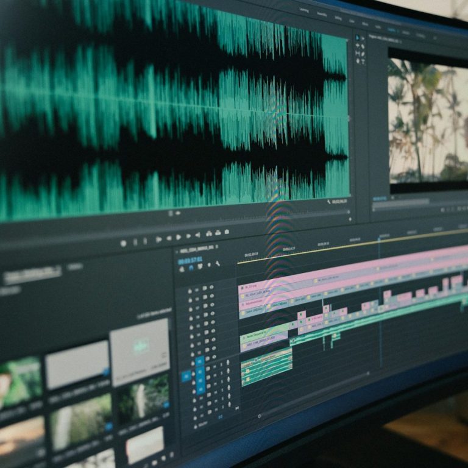The image size is (468, 468).
Task: Toggle sync lock on the topmost video track
Action: pos(205,288)
